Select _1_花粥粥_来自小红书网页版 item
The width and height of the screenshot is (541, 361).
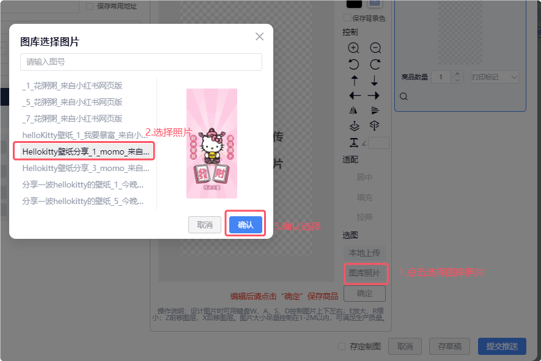coord(85,86)
